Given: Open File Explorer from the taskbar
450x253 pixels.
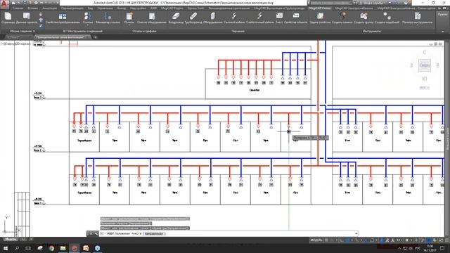Looking at the screenshot, I should pyautogui.click(x=63, y=248).
